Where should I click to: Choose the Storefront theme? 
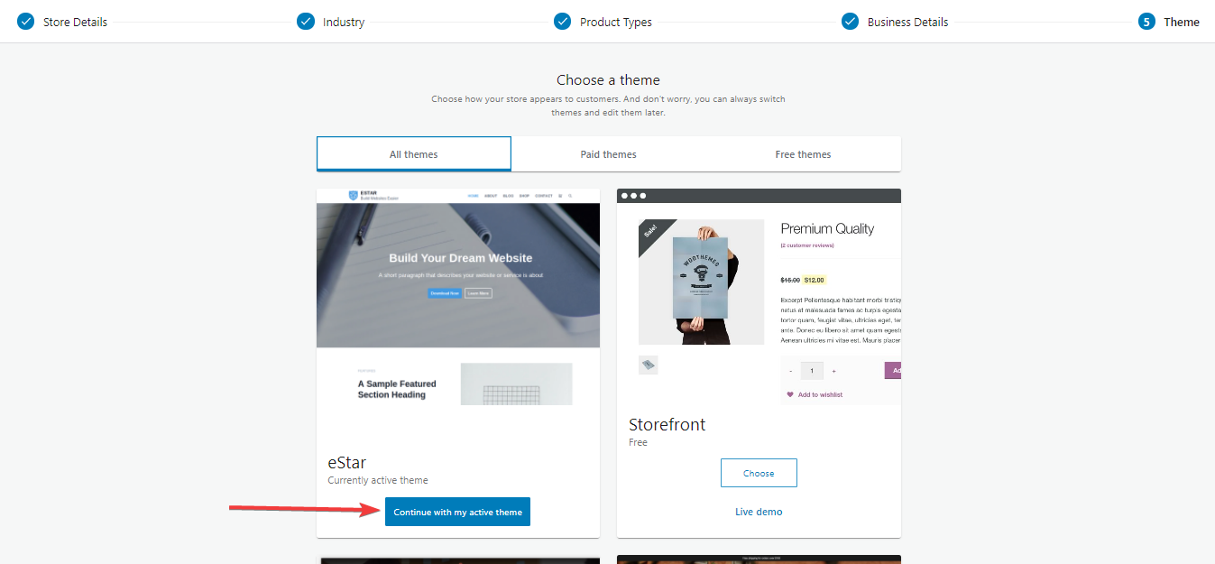point(759,472)
